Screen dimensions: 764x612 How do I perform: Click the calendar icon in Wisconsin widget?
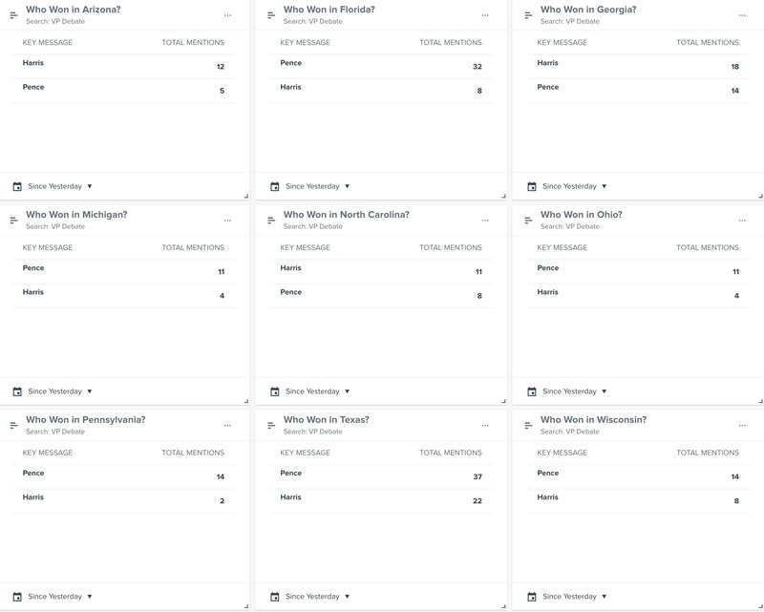point(531,597)
